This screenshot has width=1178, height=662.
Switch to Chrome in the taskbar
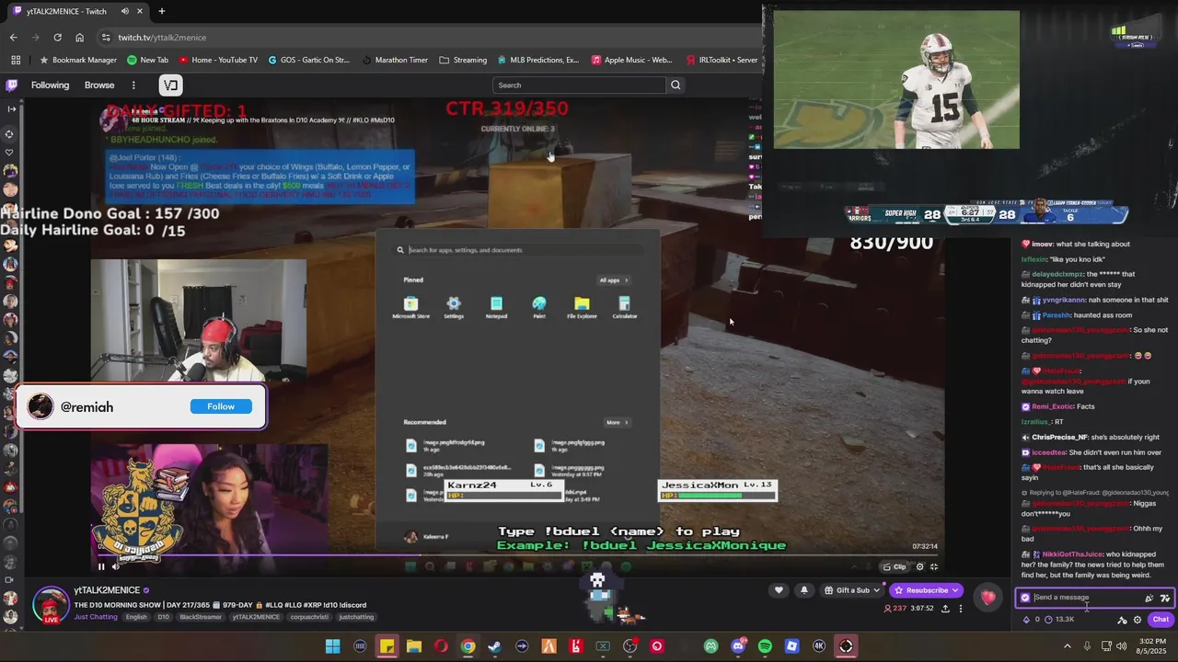(x=468, y=646)
